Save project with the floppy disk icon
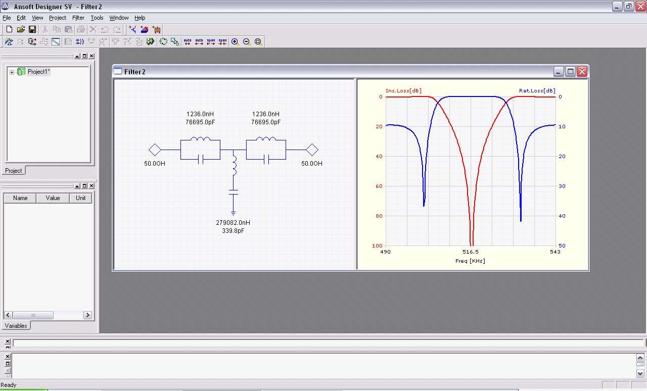647x391 pixels. (x=32, y=29)
